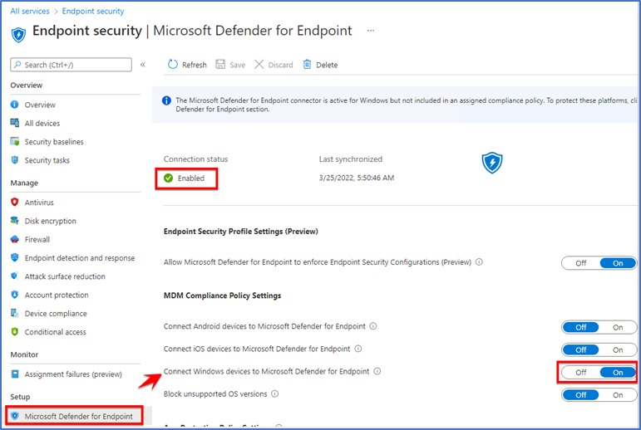Select Antivirus under Manage
Viewport: 641px width, 430px height.
(x=39, y=203)
